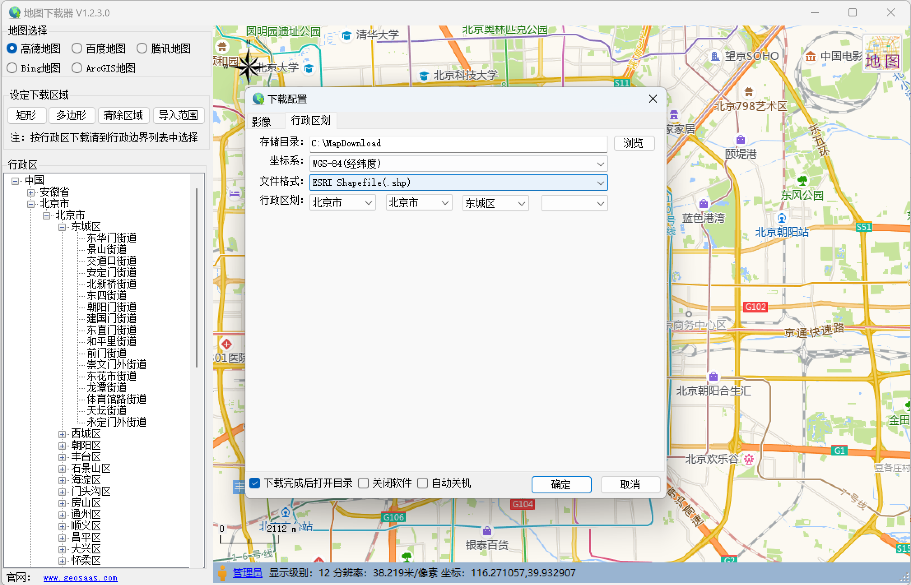911x585 pixels.
Task: Click the 北京欢乐谷 attraction marker icon
Action: click(x=749, y=459)
